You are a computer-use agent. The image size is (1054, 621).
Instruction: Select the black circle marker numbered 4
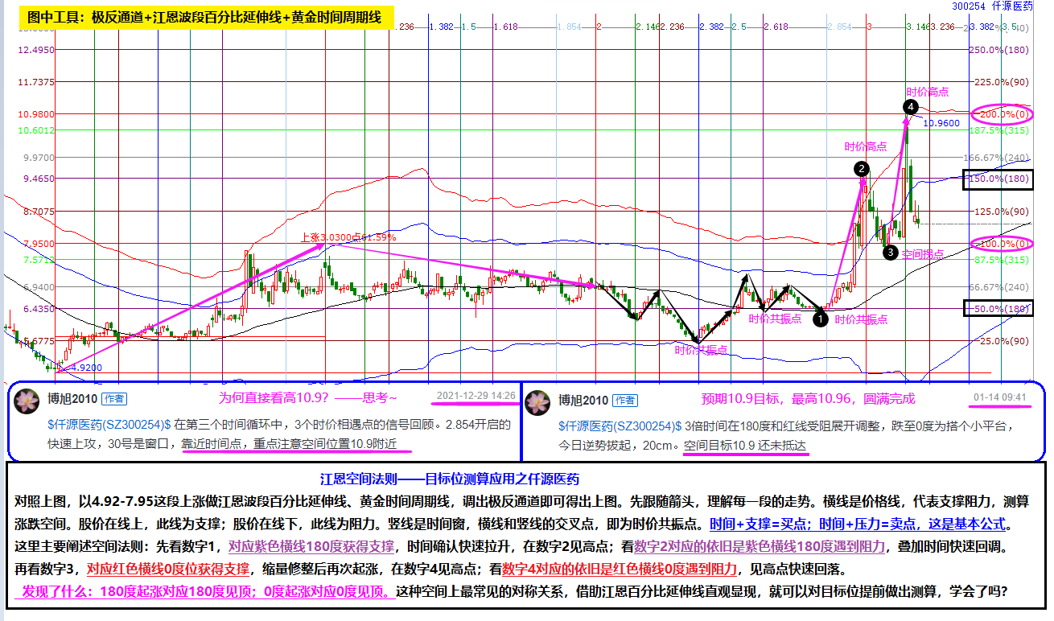(910, 106)
